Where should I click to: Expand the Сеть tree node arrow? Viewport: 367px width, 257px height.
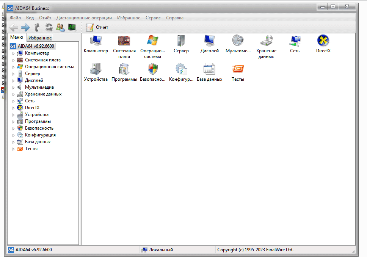pyautogui.click(x=13, y=101)
